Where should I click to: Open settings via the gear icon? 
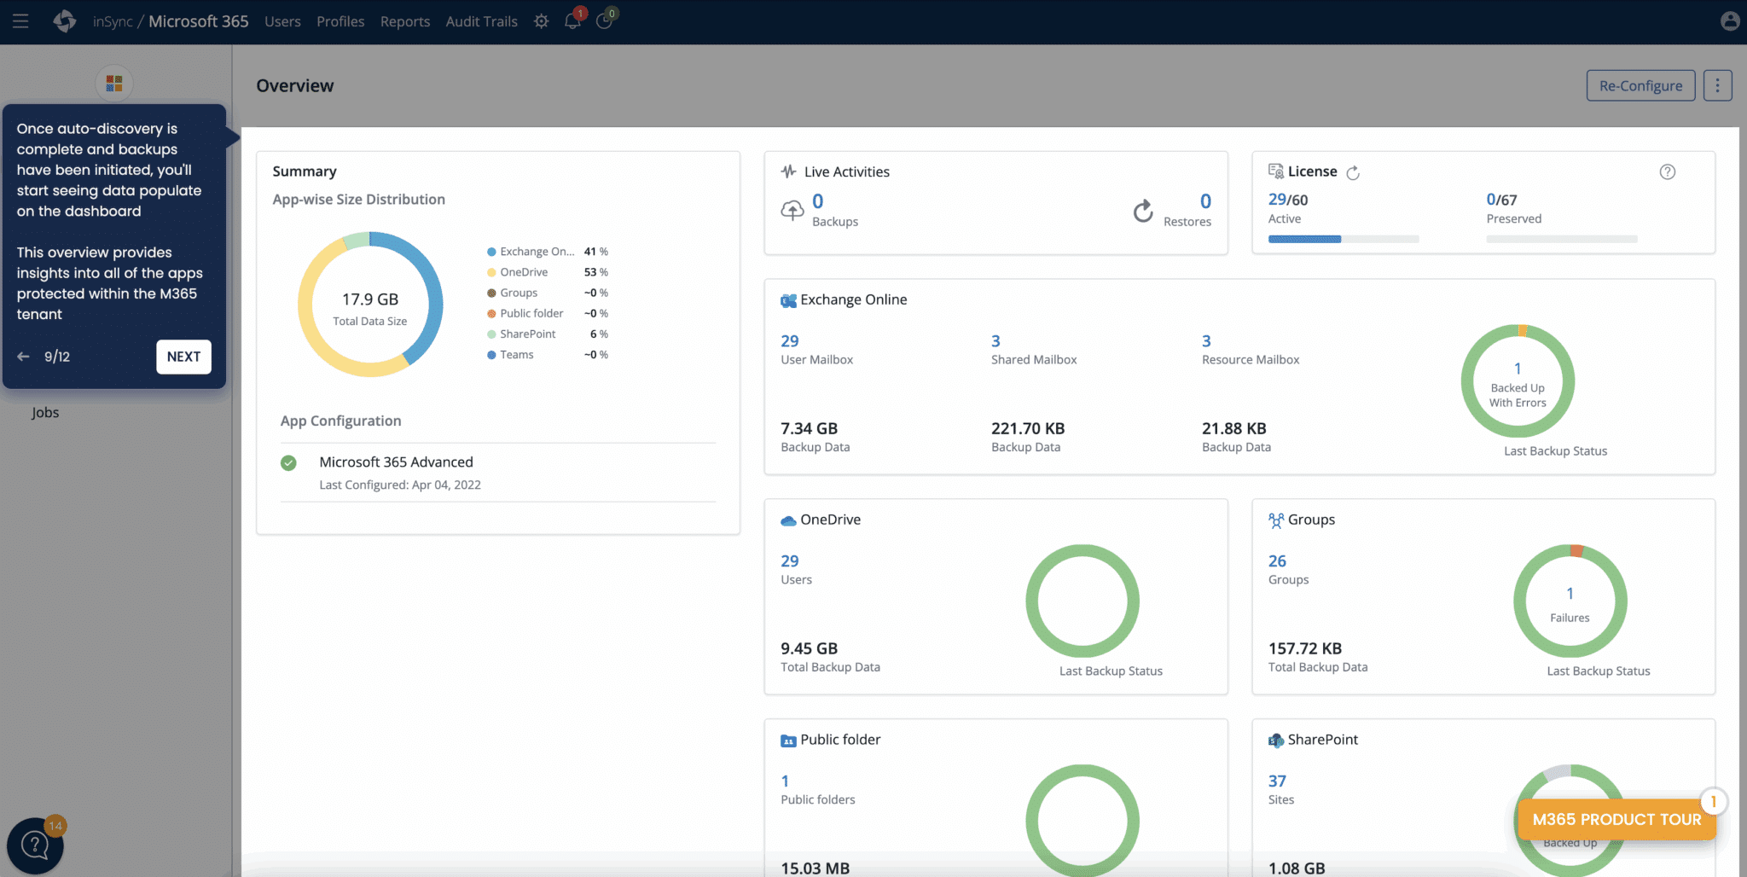541,20
